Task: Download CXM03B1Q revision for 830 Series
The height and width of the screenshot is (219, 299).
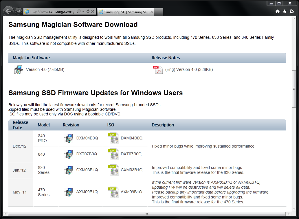Action: pos(87,170)
